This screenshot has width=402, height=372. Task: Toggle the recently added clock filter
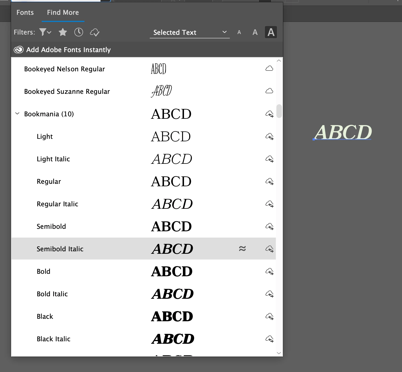79,32
